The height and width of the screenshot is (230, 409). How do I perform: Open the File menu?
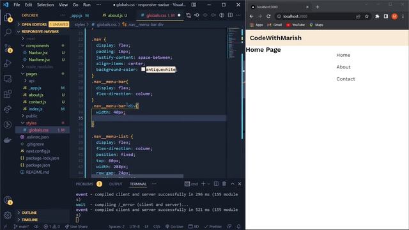click(17, 4)
